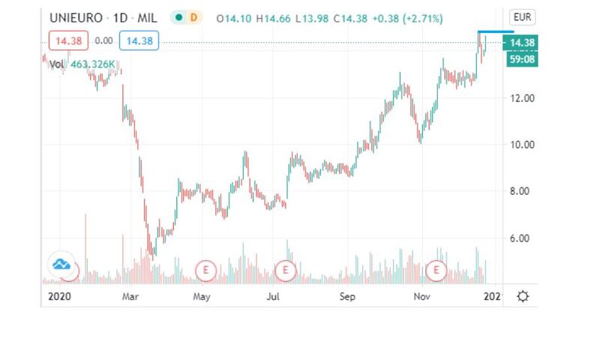Click the Vol indicator label

(57, 64)
